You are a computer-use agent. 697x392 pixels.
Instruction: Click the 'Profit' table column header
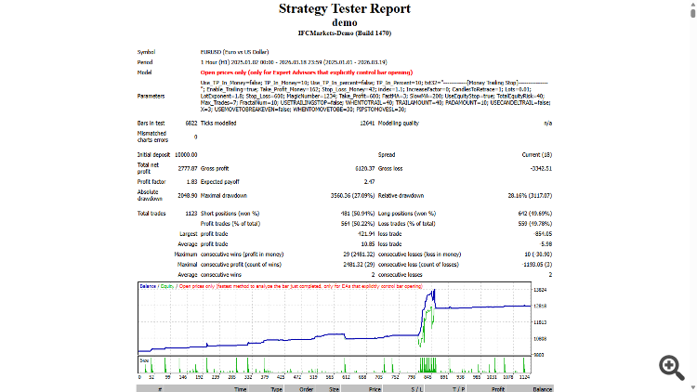point(498,389)
